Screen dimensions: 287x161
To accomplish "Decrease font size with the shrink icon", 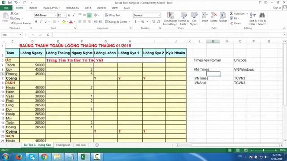I will (74, 15).
